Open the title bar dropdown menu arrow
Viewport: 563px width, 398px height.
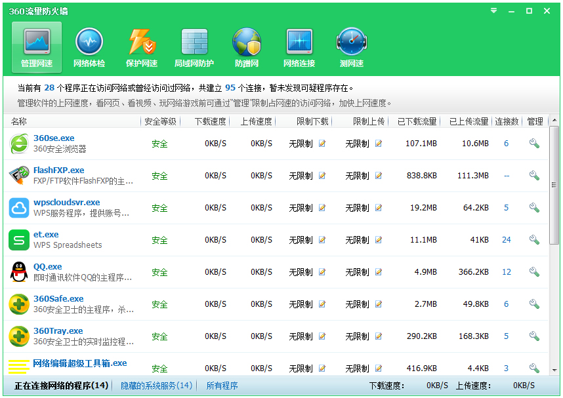click(493, 11)
